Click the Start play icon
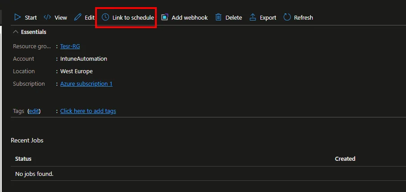Image resolution: width=406 pixels, height=192 pixels. point(17,17)
